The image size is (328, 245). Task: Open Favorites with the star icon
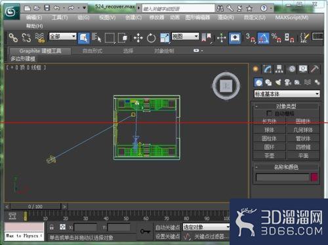249,9
